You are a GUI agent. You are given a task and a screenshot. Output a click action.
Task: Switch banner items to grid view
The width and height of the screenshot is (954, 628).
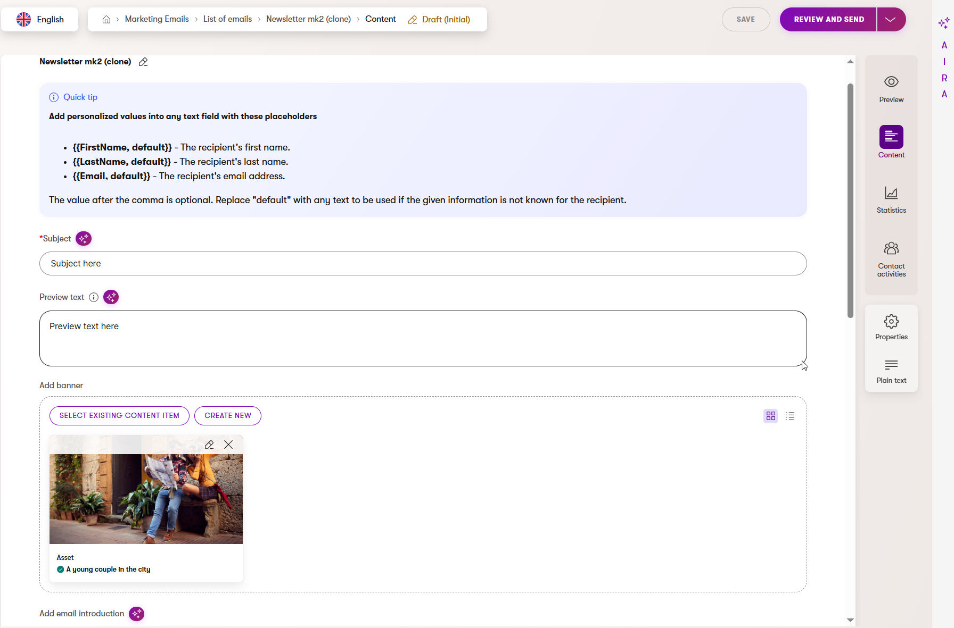(x=770, y=416)
